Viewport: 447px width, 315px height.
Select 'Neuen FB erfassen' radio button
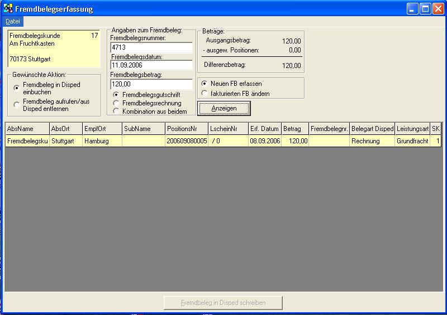click(x=205, y=84)
